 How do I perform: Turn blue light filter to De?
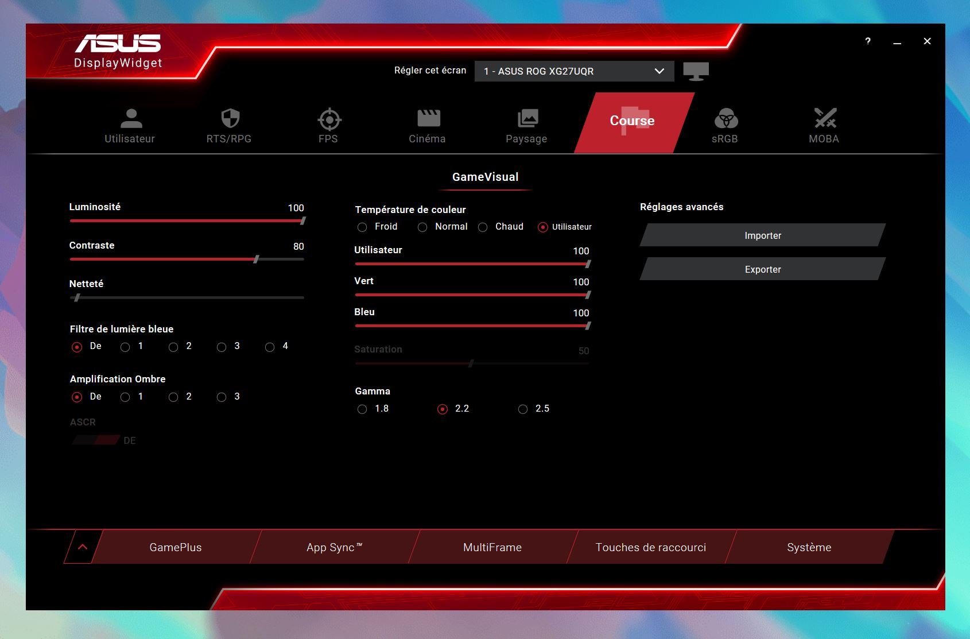[x=77, y=347]
